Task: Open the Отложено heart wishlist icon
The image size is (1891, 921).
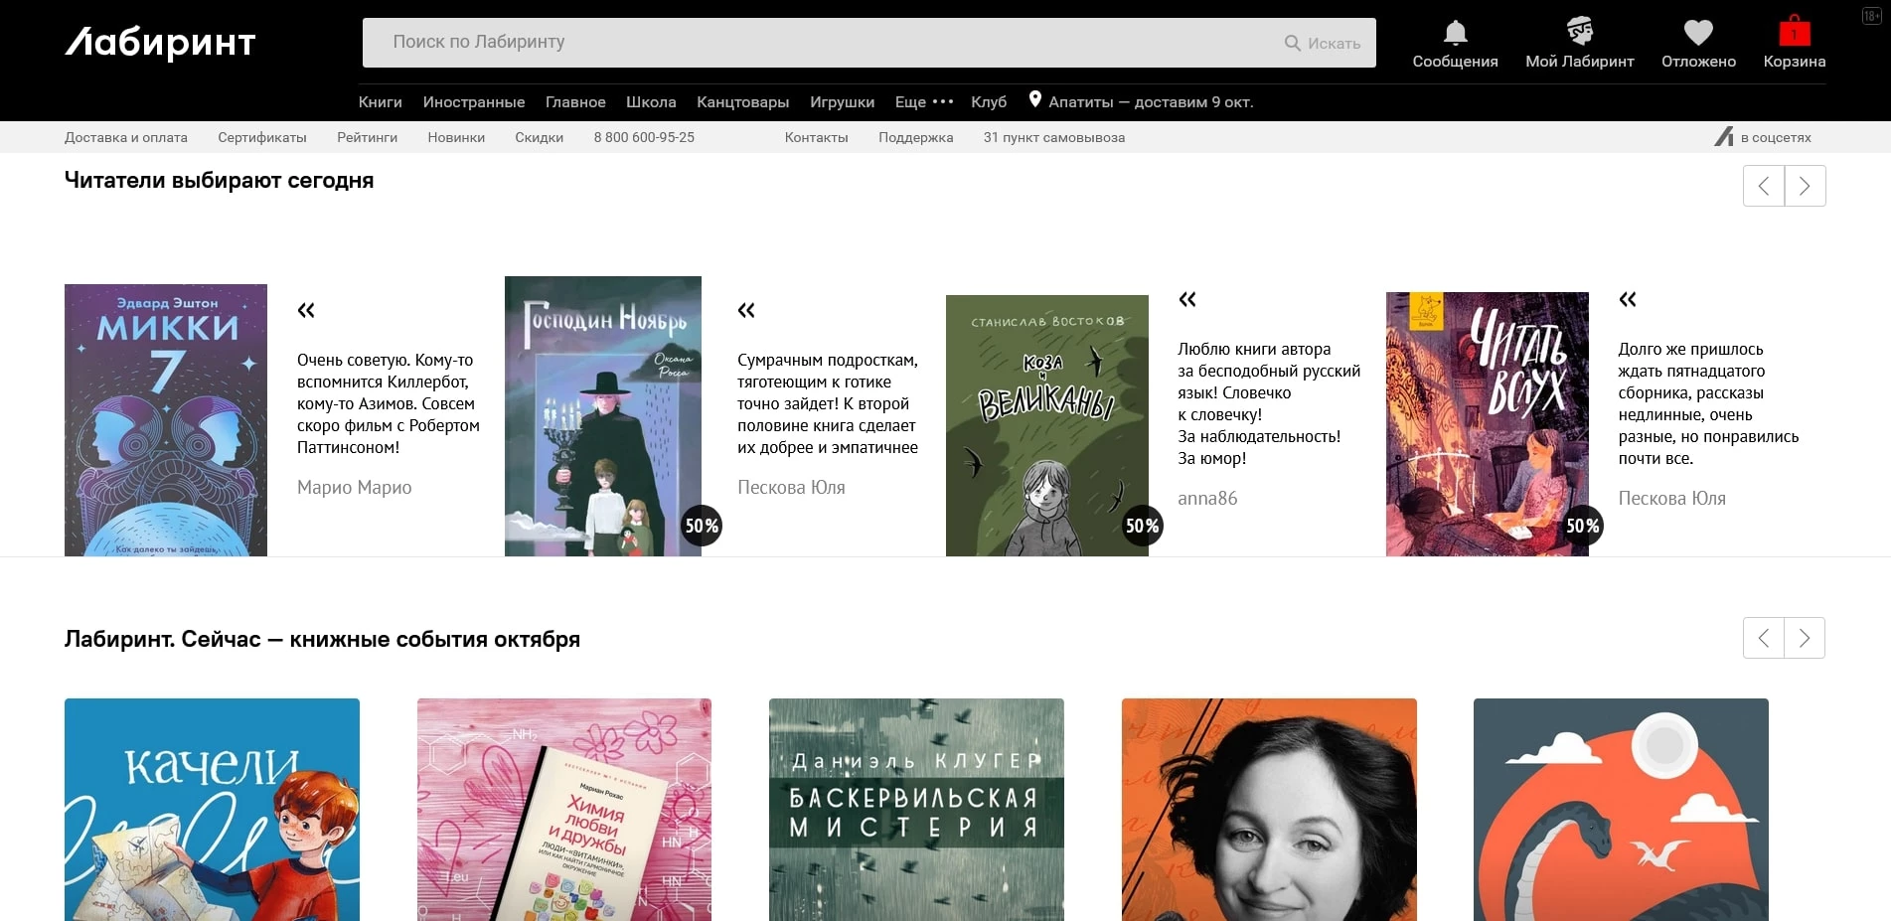Action: (1698, 33)
